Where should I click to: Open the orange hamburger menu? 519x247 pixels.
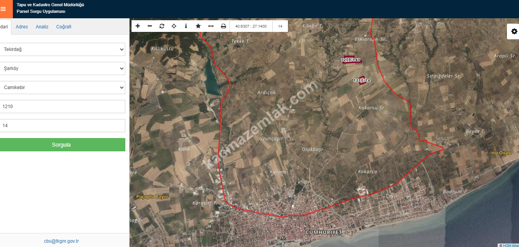(x=4, y=9)
